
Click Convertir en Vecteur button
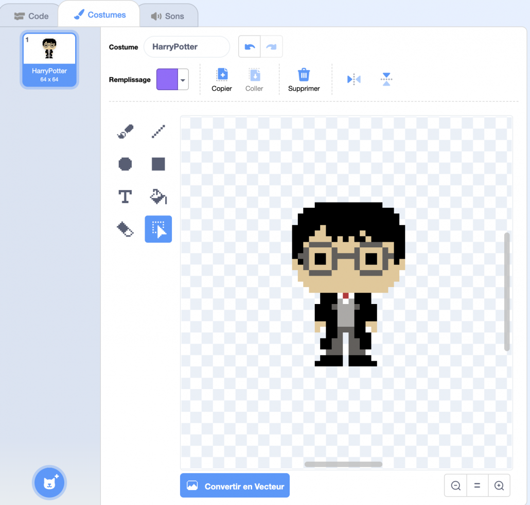pyautogui.click(x=235, y=485)
